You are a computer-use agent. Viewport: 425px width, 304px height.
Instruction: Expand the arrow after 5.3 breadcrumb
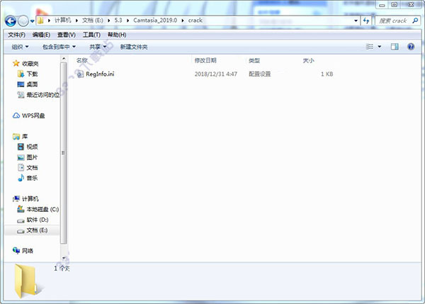click(x=127, y=21)
